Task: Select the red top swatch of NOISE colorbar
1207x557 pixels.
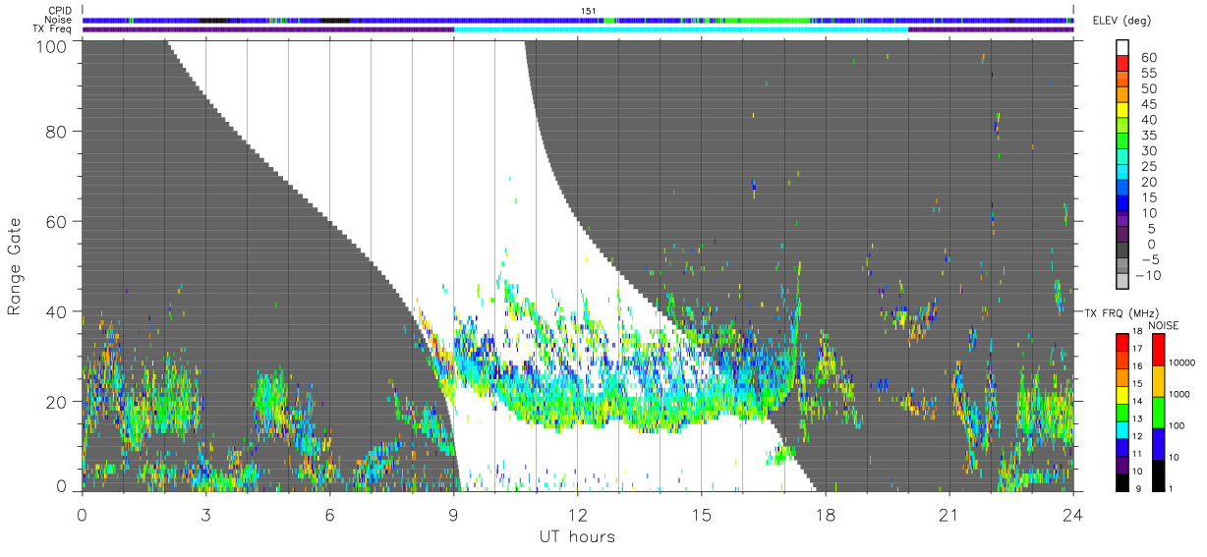Action: click(1158, 349)
